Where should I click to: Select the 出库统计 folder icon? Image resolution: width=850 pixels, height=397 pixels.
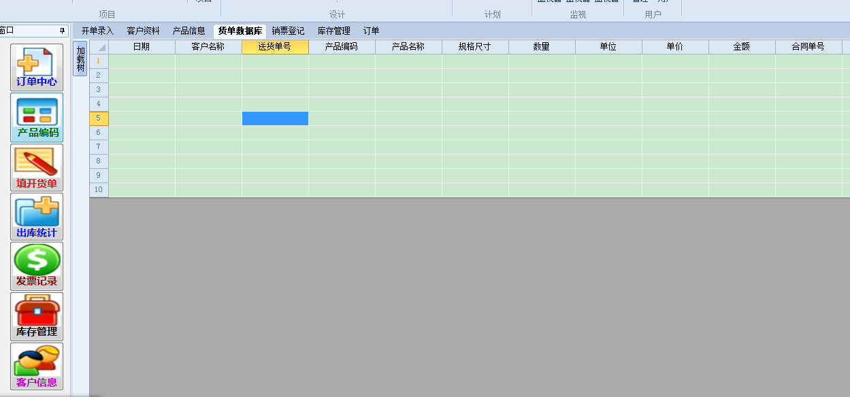[37, 217]
